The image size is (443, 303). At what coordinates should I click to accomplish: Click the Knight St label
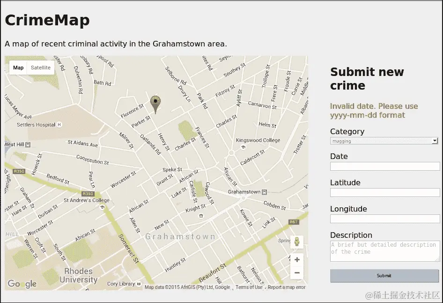pos(195,208)
